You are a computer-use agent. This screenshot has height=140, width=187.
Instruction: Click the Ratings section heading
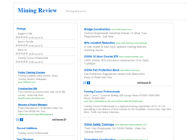coord(21,29)
